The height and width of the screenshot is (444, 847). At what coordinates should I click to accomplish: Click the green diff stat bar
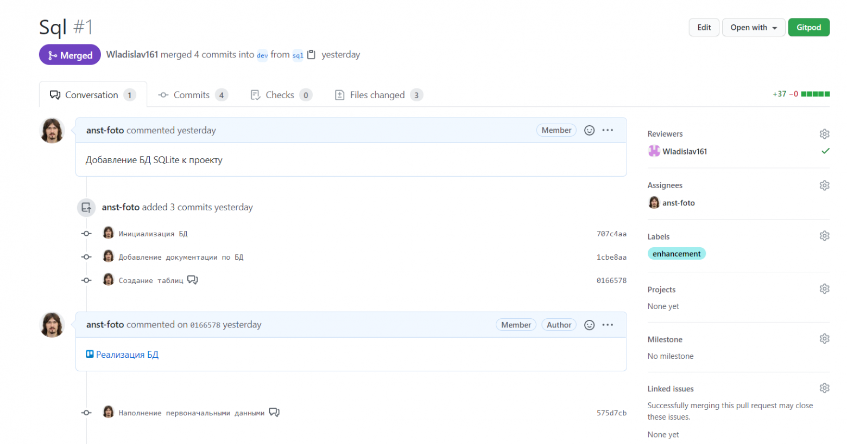[x=814, y=93]
